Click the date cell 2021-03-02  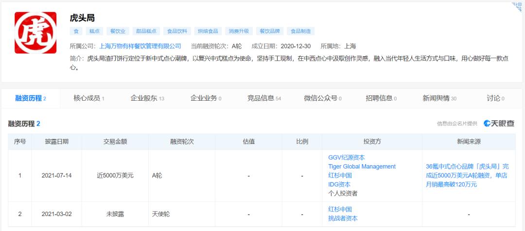pos(56,214)
